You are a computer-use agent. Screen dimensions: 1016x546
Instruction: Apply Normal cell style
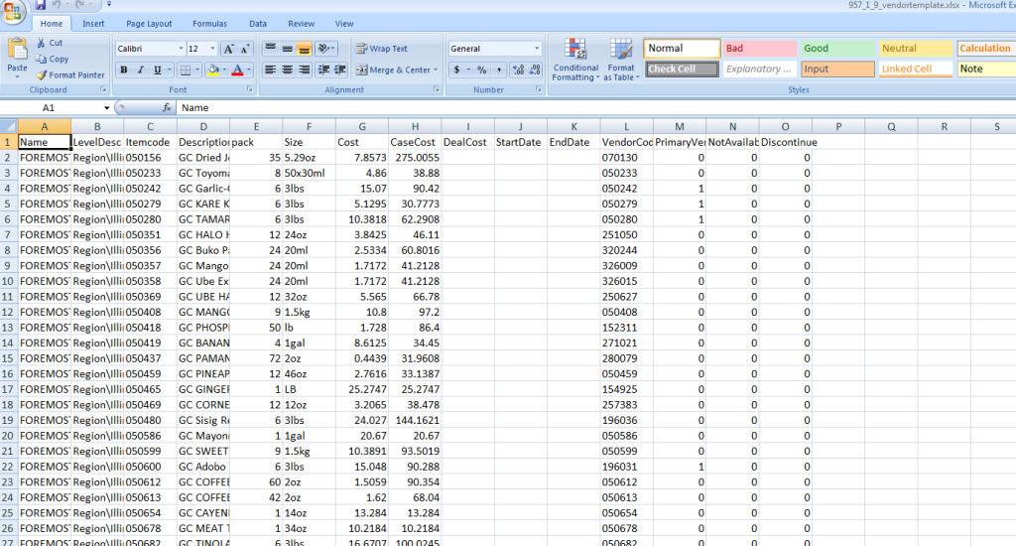pyautogui.click(x=682, y=49)
